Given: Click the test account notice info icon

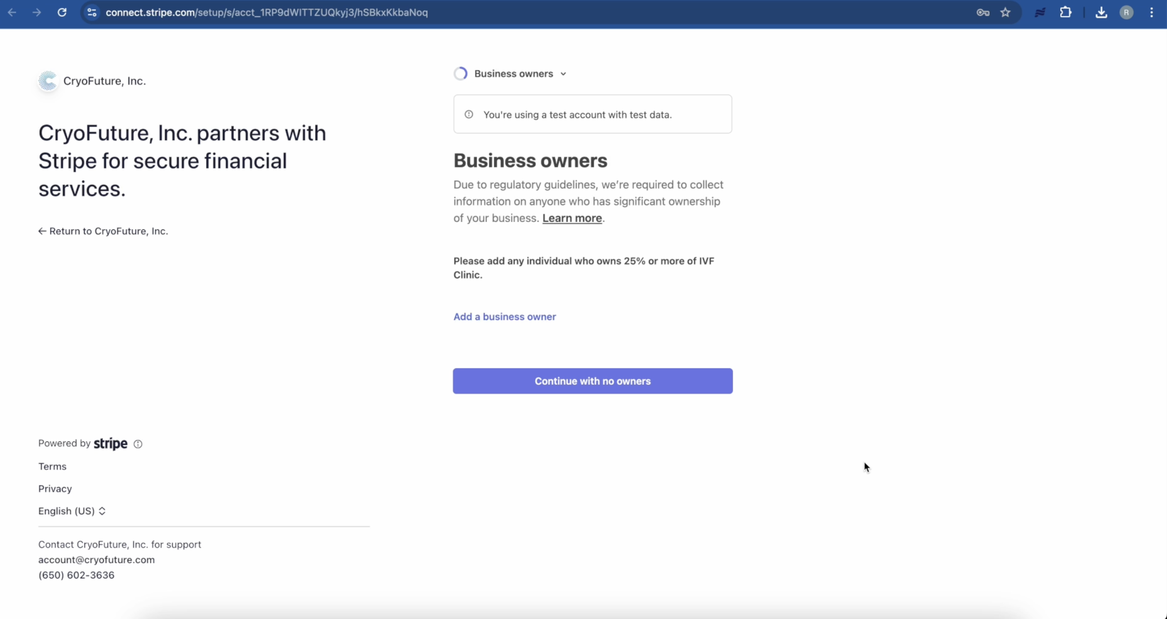Looking at the screenshot, I should [x=468, y=114].
